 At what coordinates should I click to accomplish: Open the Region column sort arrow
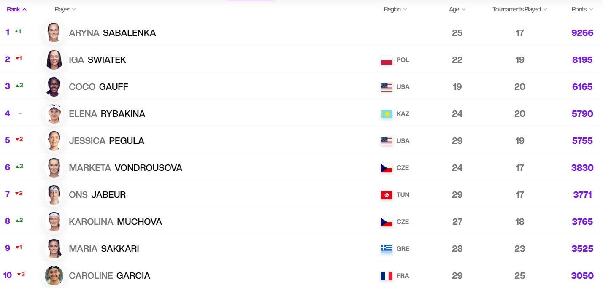[405, 9]
